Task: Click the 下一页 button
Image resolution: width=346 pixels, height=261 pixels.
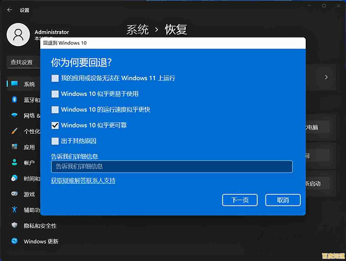Action: (x=239, y=200)
